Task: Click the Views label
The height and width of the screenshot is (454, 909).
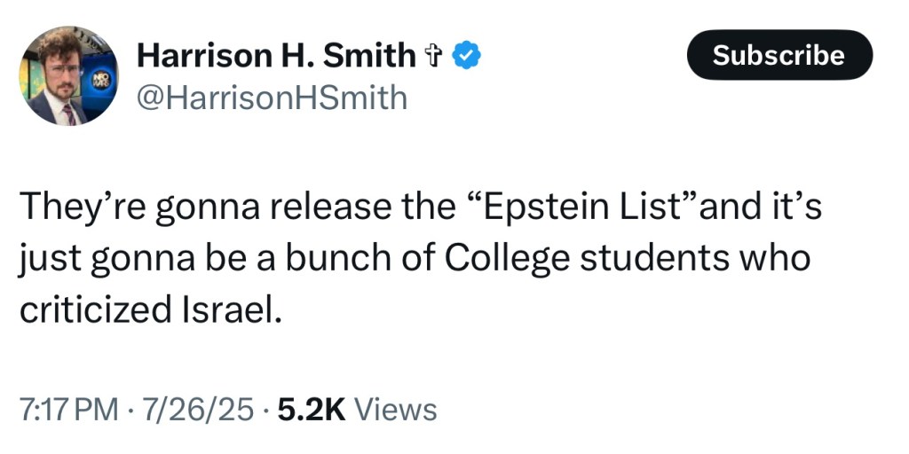Action: (x=395, y=410)
